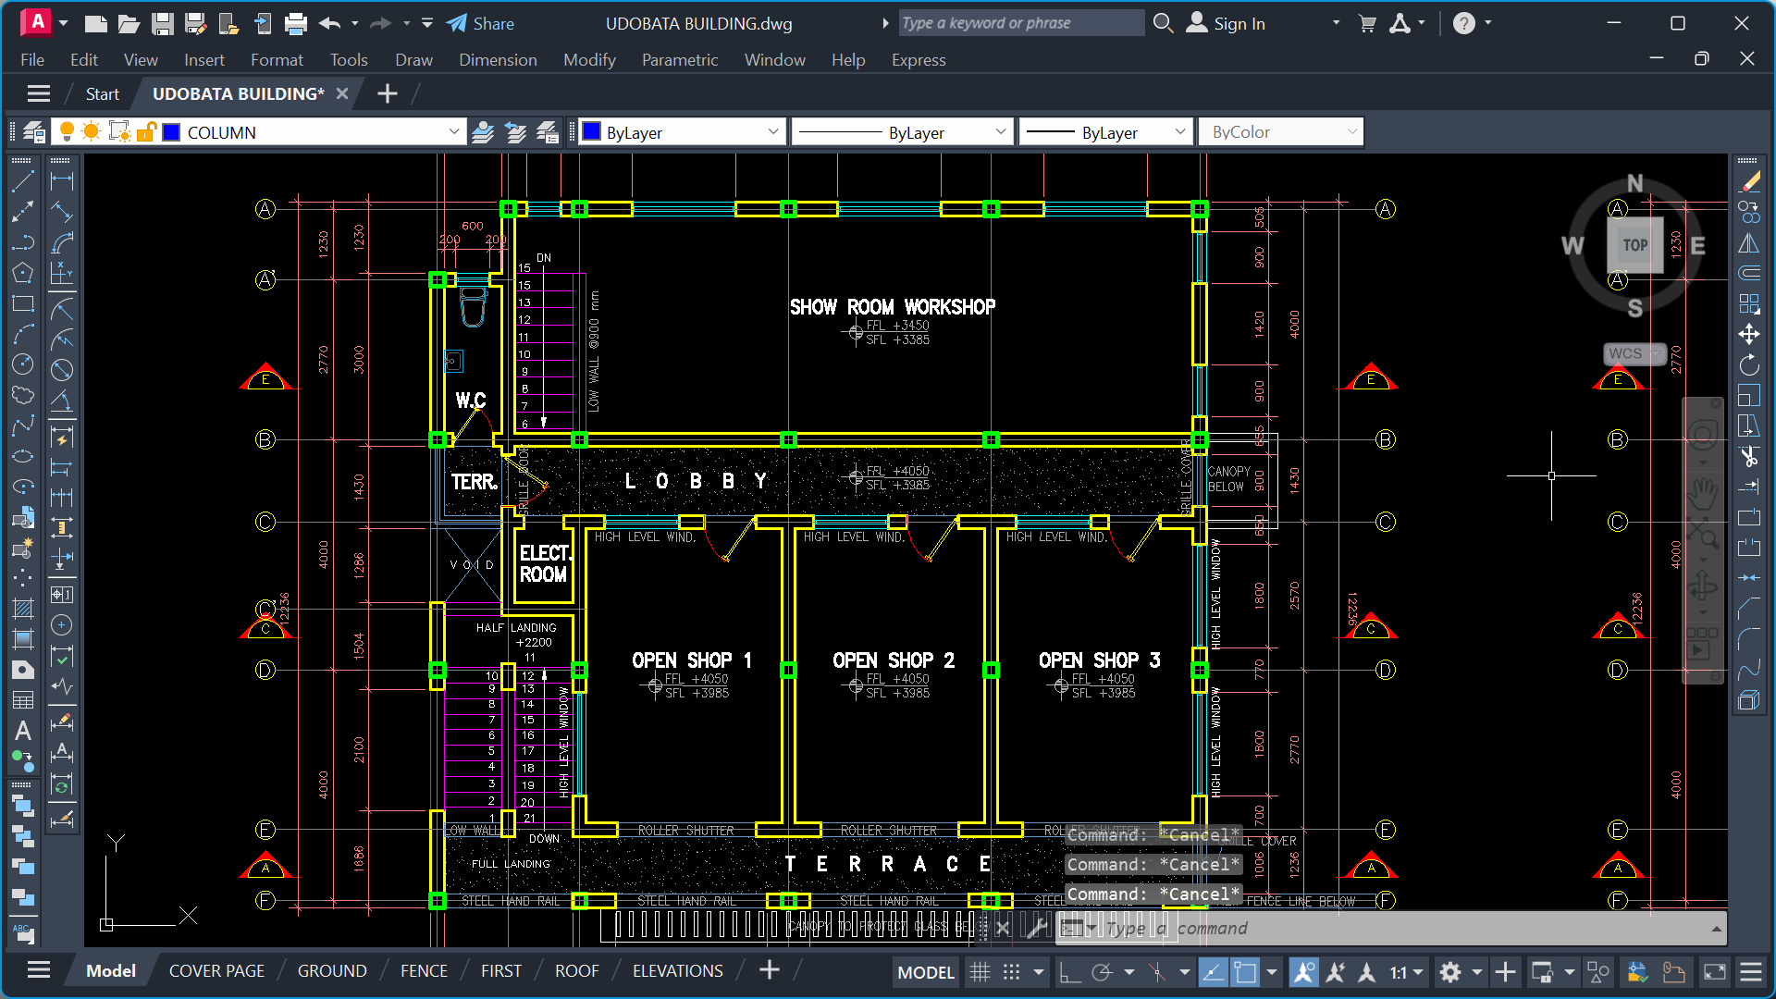Open the annotation scale 1:1 dropdown

pyautogui.click(x=1415, y=972)
